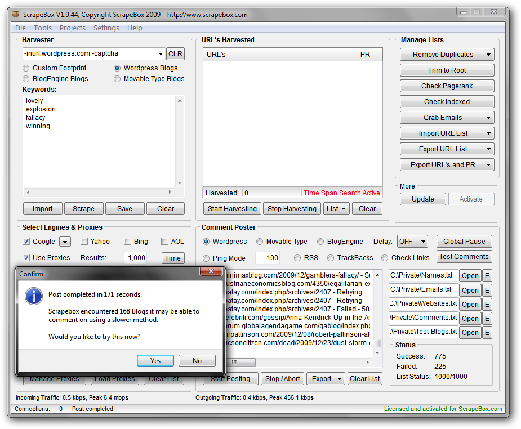Enable the Bing engine checkbox
Viewport: 521px width, 429px height.
[x=127, y=242]
